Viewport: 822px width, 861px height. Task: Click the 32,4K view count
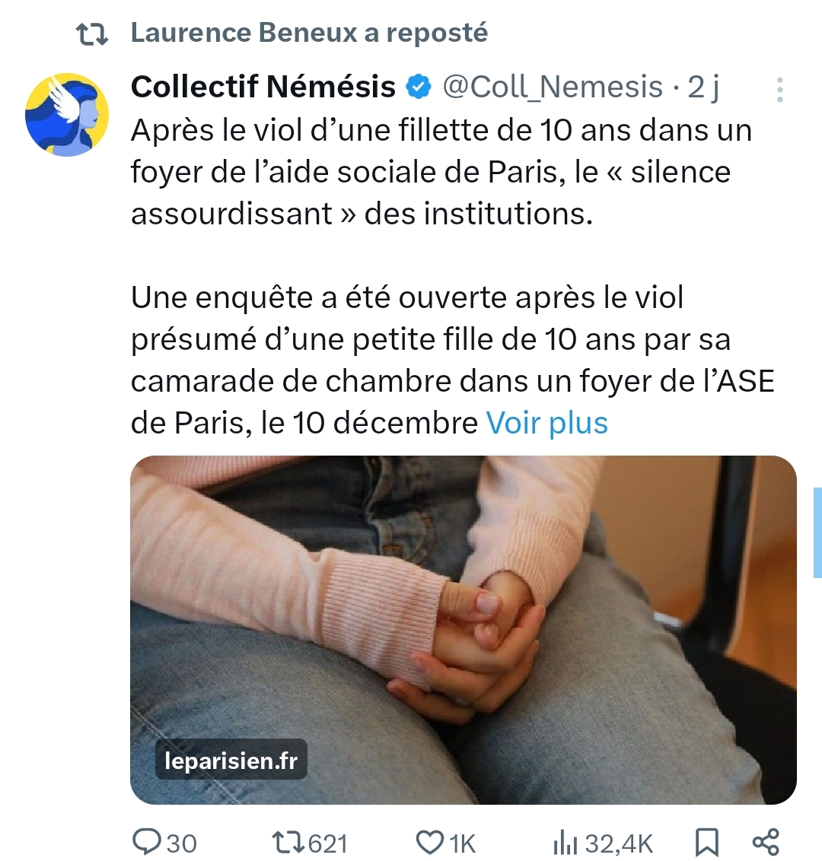619,843
